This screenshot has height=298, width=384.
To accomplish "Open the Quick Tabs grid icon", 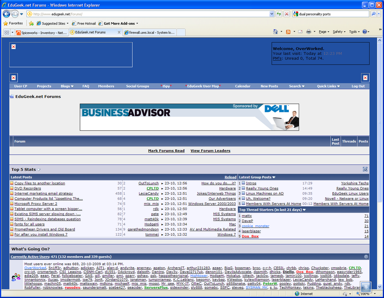I will click(7, 32).
